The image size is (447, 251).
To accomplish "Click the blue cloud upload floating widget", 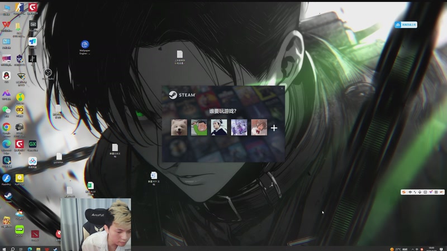I will [406, 25].
